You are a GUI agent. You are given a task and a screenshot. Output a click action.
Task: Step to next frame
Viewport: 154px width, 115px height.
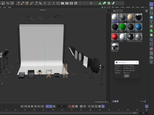pos(36,106)
